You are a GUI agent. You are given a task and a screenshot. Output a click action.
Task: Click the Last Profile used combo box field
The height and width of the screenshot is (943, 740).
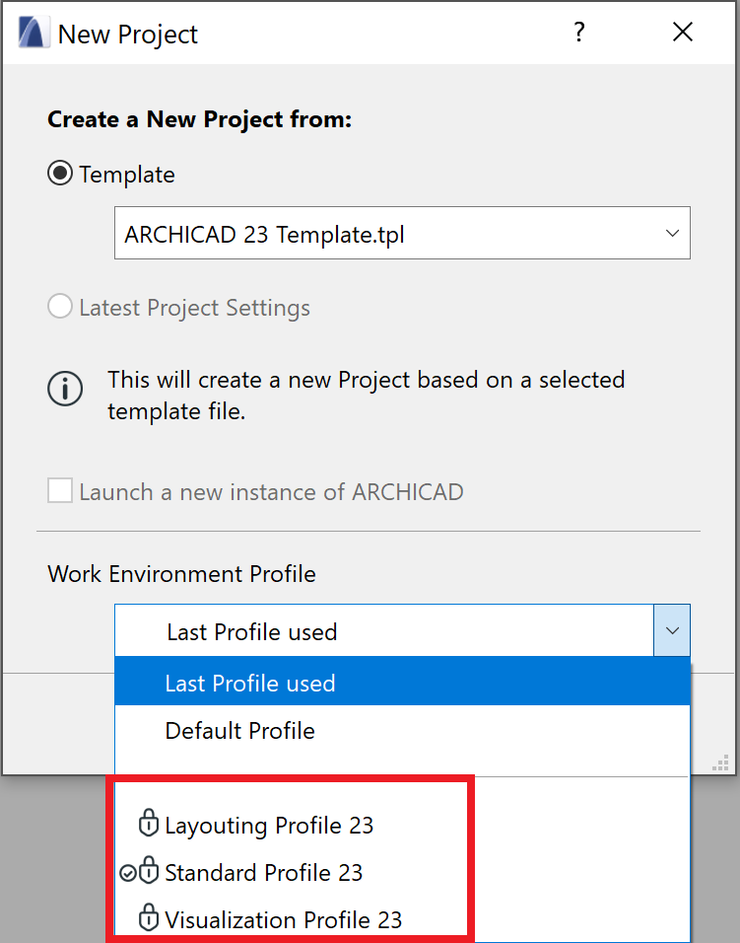384,631
